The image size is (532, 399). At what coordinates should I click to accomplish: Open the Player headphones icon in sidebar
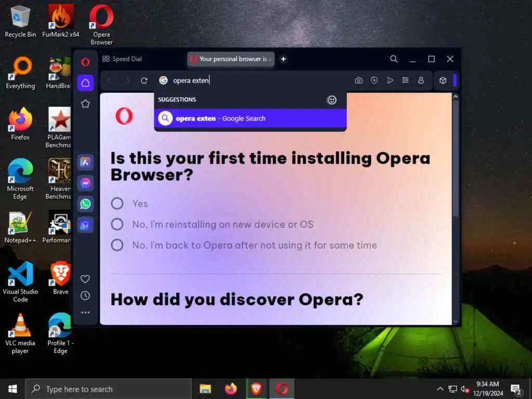(85, 224)
